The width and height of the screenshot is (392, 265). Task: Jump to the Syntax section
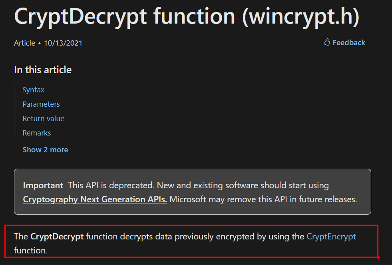[34, 90]
